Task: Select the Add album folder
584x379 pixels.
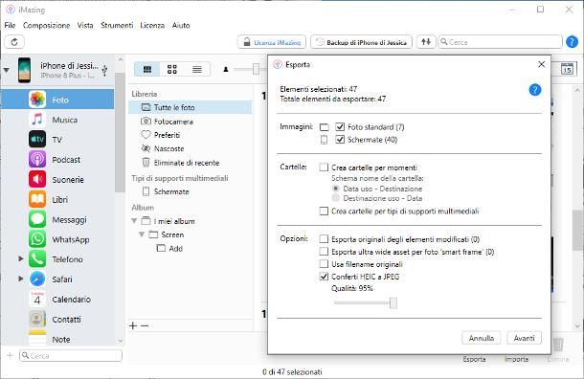Action: pyautogui.click(x=170, y=248)
